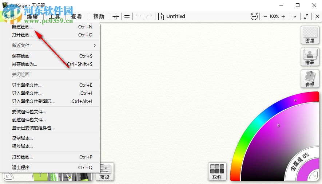
Task: Select 退出程序 menu item
Action: tap(50, 168)
